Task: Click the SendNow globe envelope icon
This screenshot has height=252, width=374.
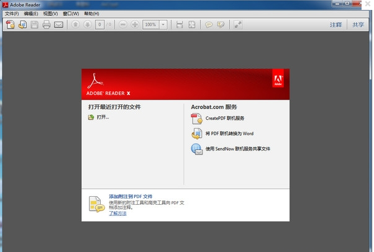Action: pos(197,149)
